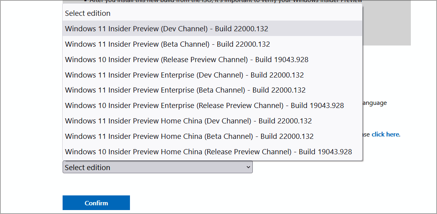This screenshot has height=214, width=437.
Task: Click the chevron arrow on the edition dropdown
Action: [x=248, y=167]
